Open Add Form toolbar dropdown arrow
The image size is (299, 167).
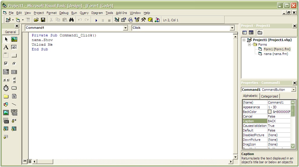click(x=23, y=20)
